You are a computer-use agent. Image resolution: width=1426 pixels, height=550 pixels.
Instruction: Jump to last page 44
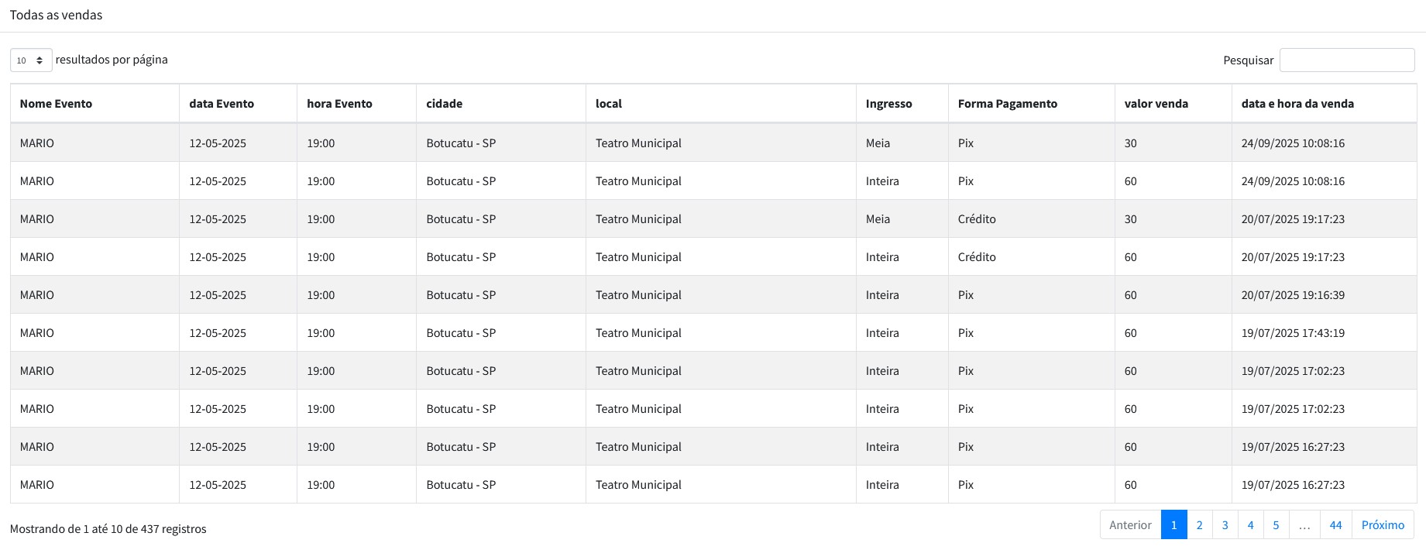click(x=1335, y=525)
